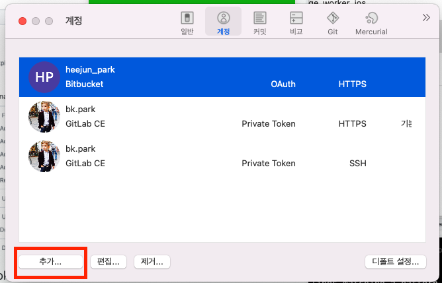Click the 편집... edit account button
Image resolution: width=442 pixels, height=283 pixels.
coord(109,262)
